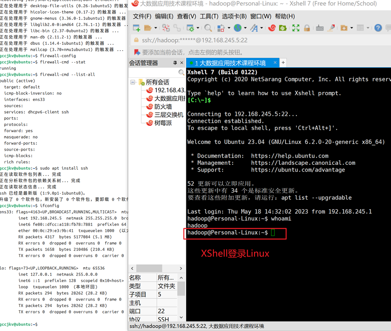Click the greyed Reconnect chain icon
Viewport: 391px width, 331px height.
coord(177,28)
